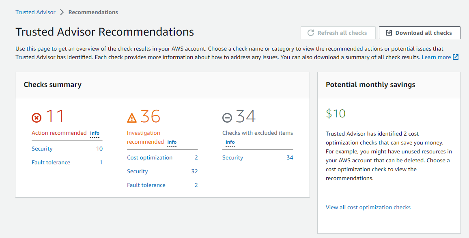Open the Trusted Advisor breadcrumb link

pos(35,12)
